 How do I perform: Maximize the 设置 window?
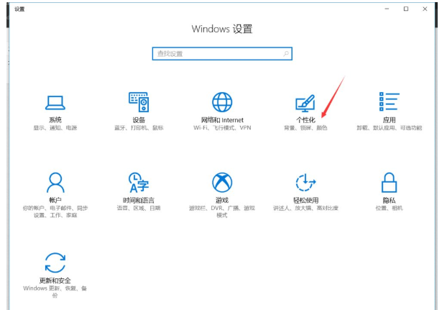[x=406, y=9]
